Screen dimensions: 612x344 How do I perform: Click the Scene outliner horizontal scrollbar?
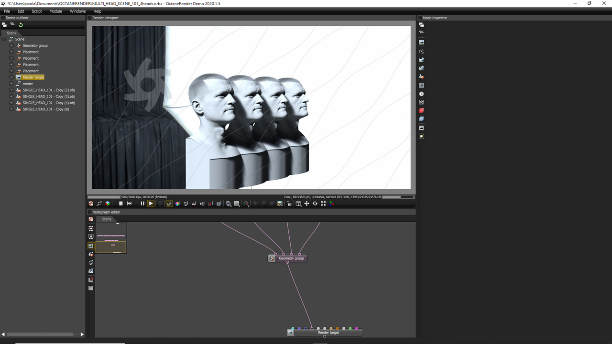[x=40, y=334]
